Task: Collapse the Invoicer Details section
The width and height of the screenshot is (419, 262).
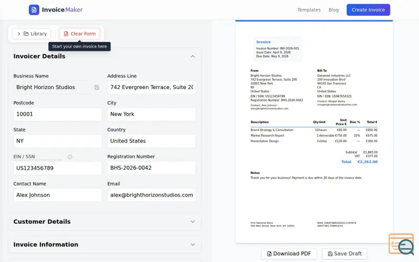Action: pyautogui.click(x=193, y=57)
